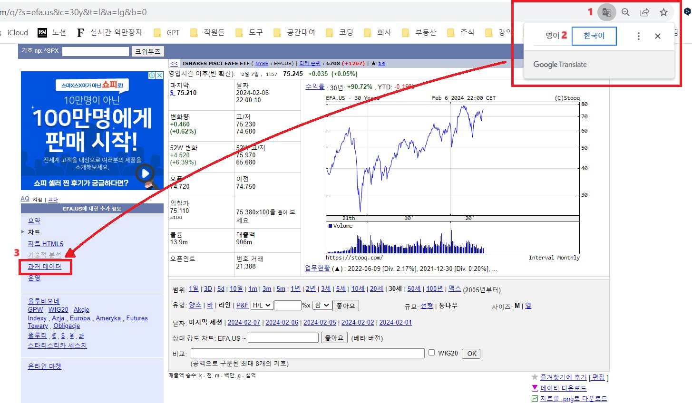Open translate options three-dot menu
692x403 pixels.
[x=638, y=36]
